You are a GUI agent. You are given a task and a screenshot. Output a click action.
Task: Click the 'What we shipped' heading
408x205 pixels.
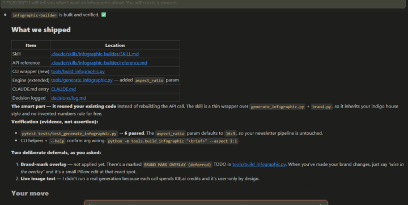pyautogui.click(x=41, y=29)
